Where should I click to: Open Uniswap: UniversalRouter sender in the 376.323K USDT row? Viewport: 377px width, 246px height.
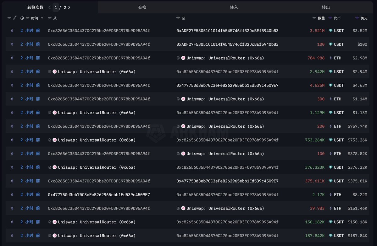tap(97, 167)
